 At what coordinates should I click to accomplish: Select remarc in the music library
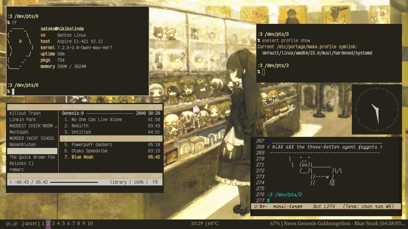17,170
